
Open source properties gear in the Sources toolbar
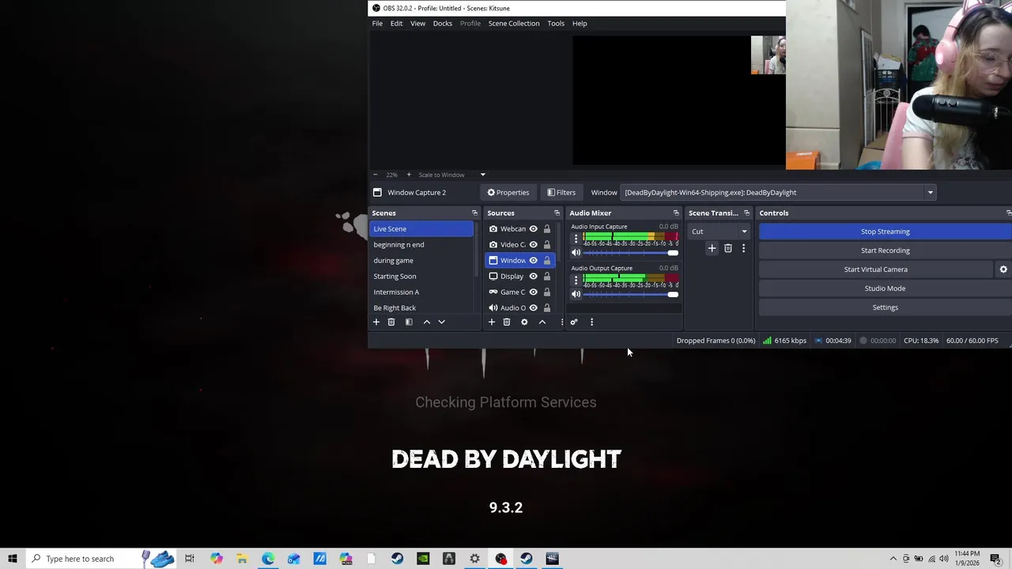524,322
